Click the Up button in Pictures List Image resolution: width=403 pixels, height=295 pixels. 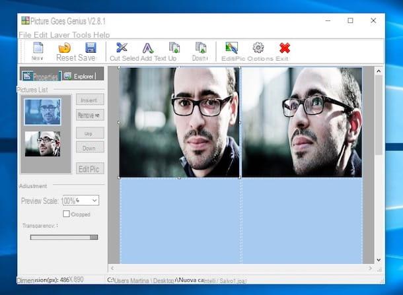90,133
